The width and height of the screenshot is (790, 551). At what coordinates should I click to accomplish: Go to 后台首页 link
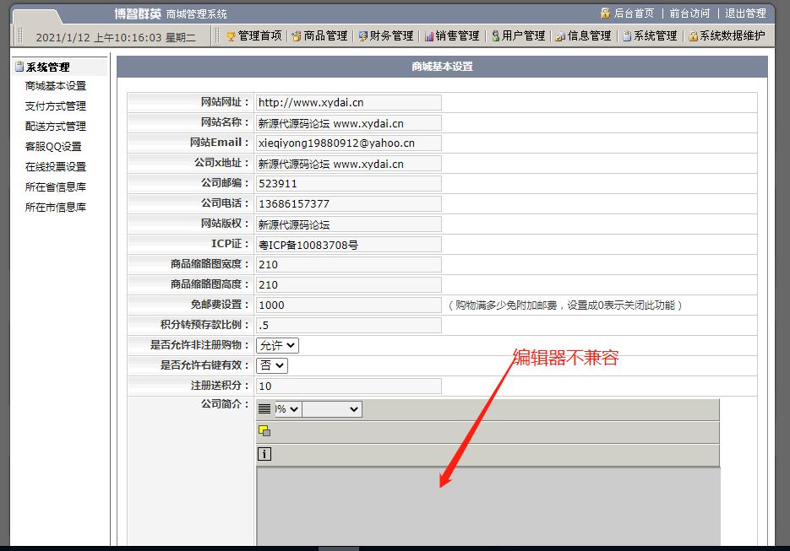[x=634, y=14]
